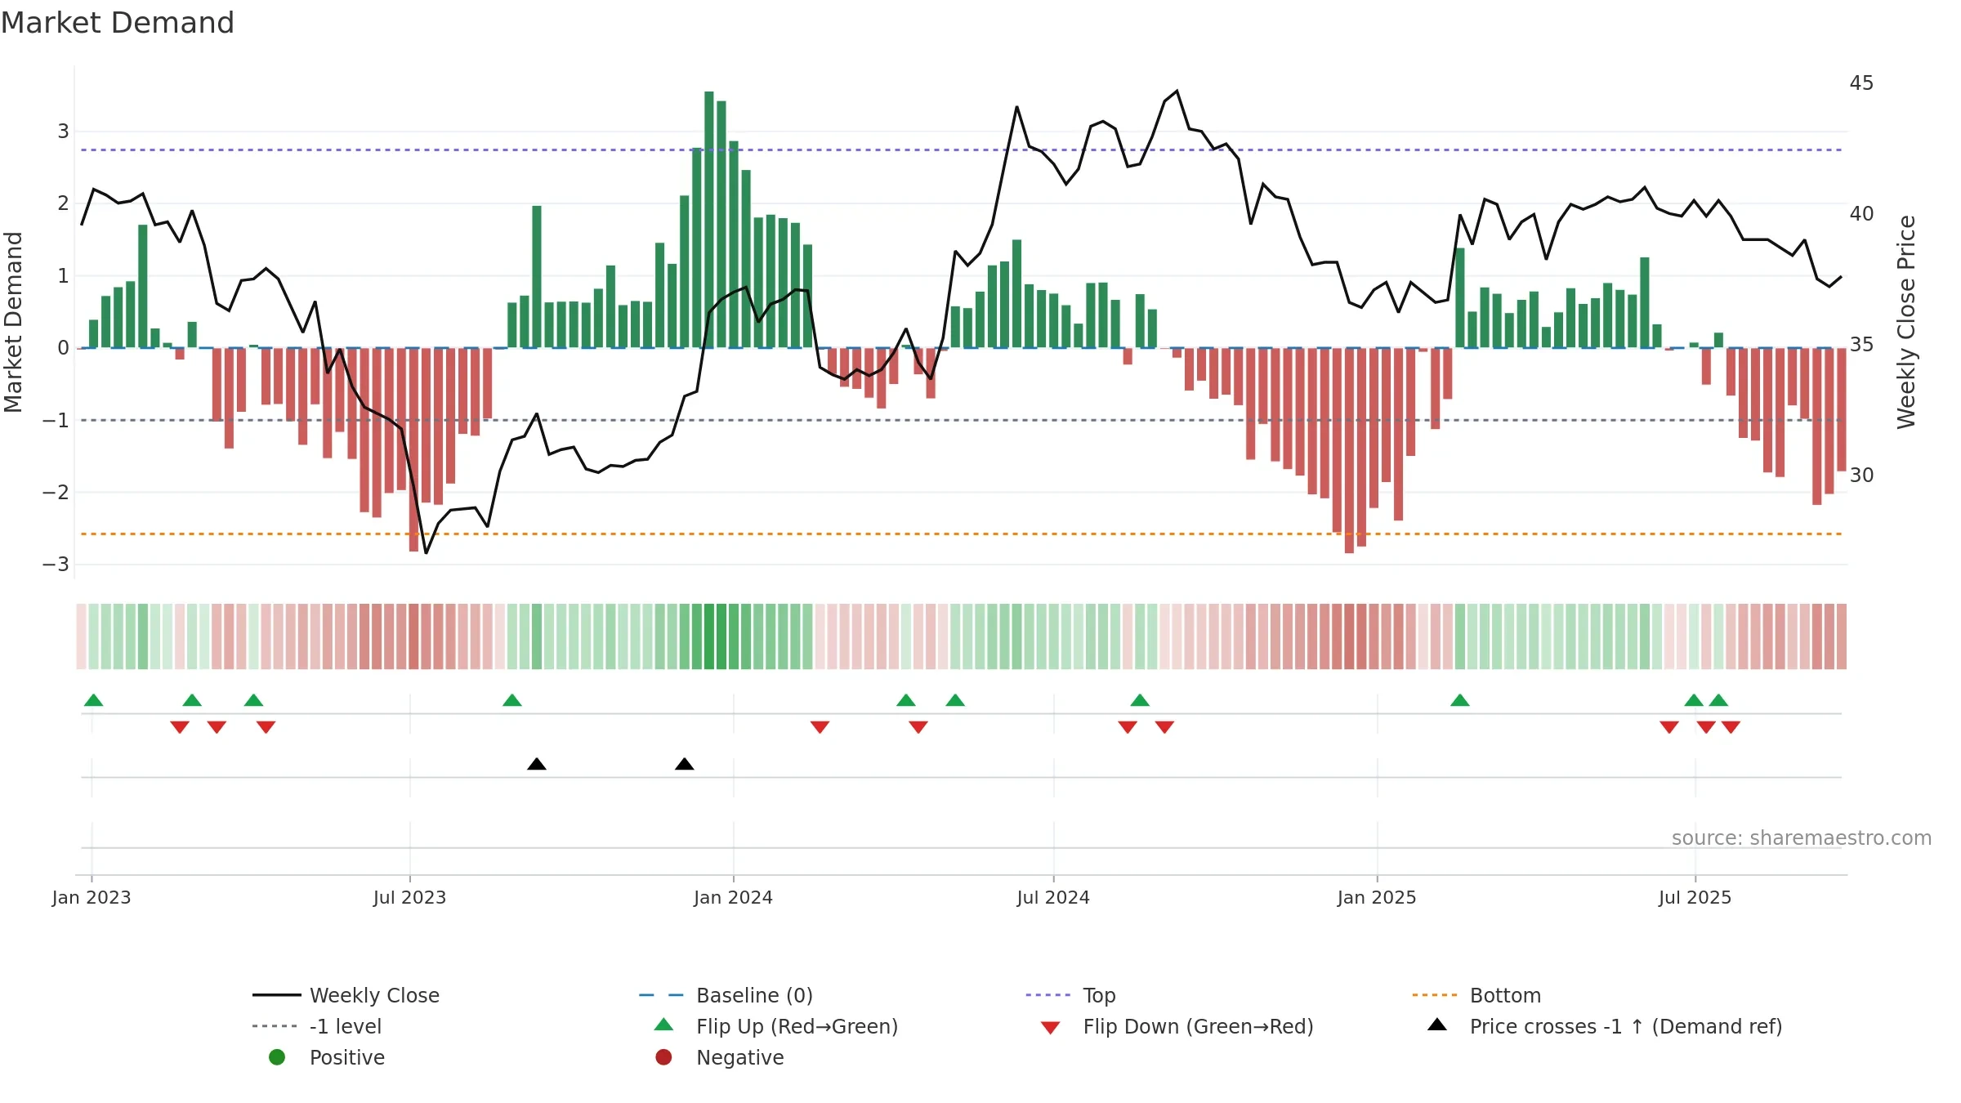1961x1103 pixels.
Task: Click the 30 tick on the price axis
Action: [1862, 476]
